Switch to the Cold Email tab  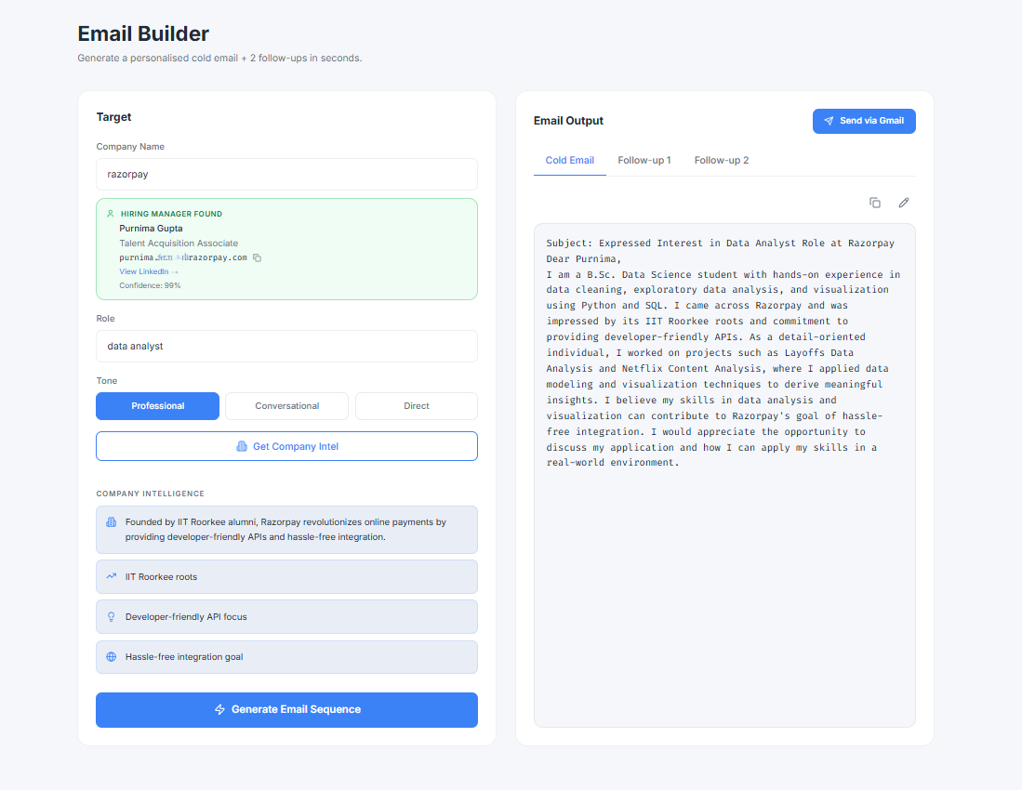(x=570, y=160)
